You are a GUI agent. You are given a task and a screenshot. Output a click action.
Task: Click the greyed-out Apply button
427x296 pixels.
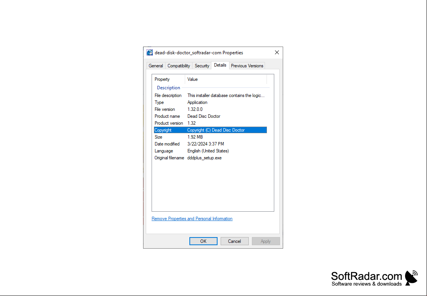tap(266, 241)
